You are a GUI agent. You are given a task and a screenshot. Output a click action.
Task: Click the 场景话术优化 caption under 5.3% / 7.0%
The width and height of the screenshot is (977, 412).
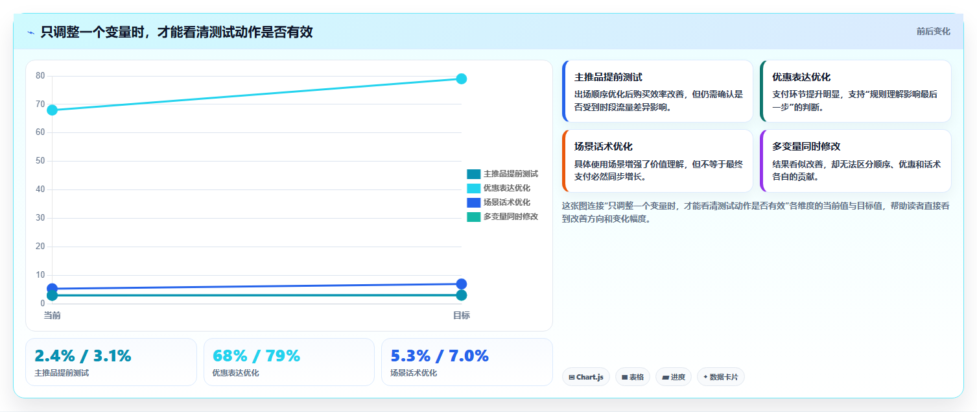coord(414,373)
